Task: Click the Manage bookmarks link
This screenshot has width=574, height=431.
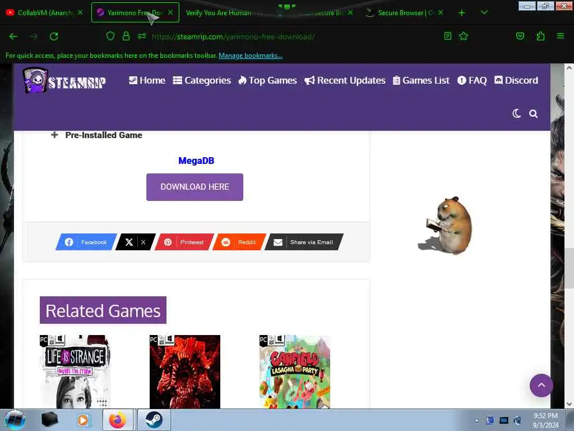Action: tap(251, 56)
